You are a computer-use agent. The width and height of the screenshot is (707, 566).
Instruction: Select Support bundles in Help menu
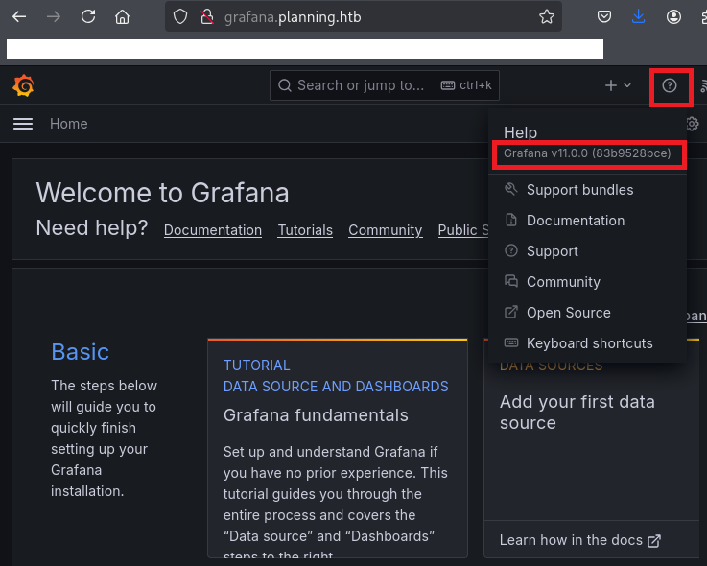(x=579, y=190)
